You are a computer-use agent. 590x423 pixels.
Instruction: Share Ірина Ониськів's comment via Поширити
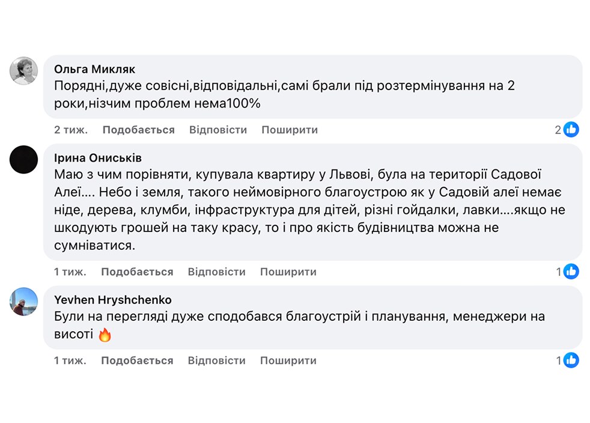coord(288,272)
